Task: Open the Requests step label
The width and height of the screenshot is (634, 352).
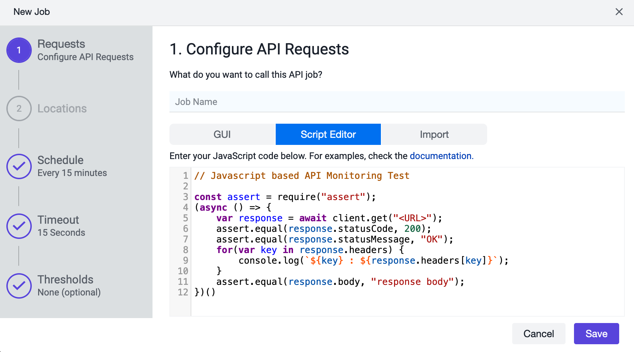Action: (61, 44)
